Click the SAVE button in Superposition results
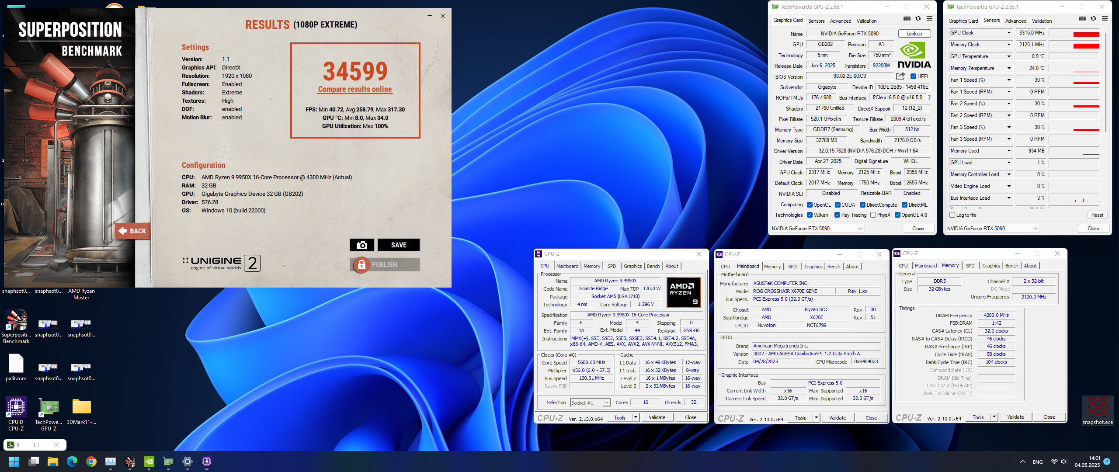Image resolution: width=1119 pixels, height=472 pixels. pos(399,245)
